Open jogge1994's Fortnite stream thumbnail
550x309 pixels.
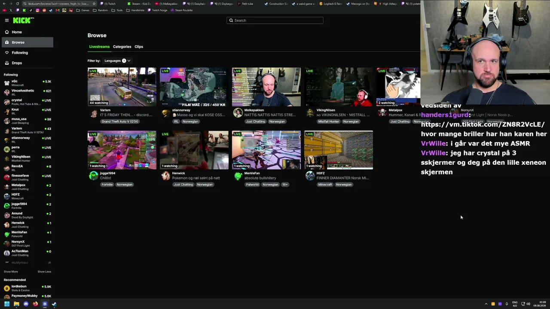(122, 150)
